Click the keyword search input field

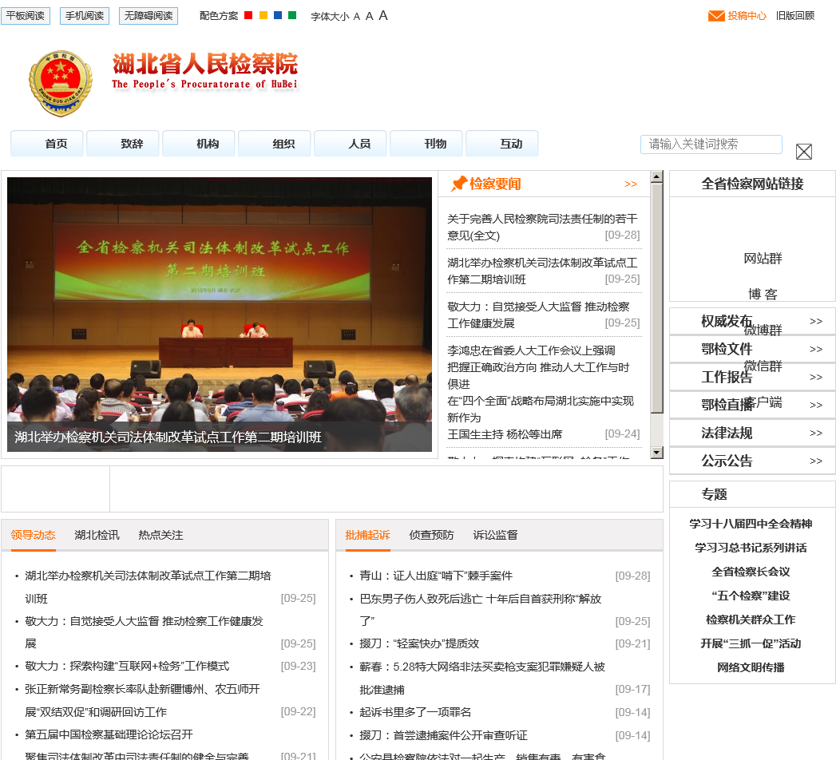tap(711, 144)
